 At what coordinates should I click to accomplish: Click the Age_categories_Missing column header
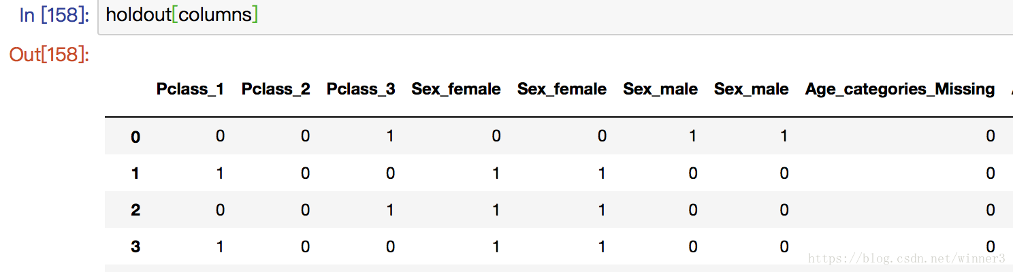(x=900, y=89)
